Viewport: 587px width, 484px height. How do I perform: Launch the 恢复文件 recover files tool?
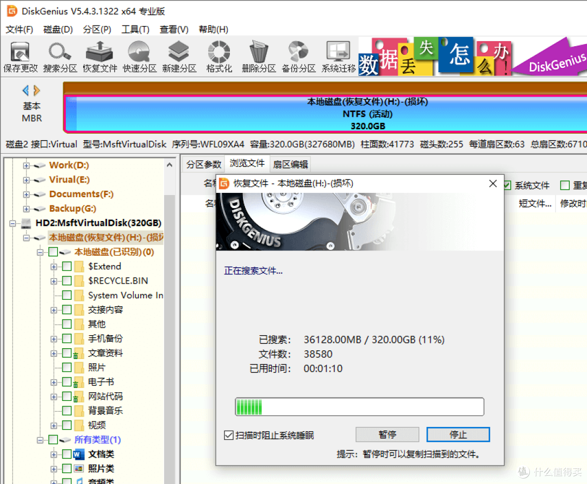[99, 57]
